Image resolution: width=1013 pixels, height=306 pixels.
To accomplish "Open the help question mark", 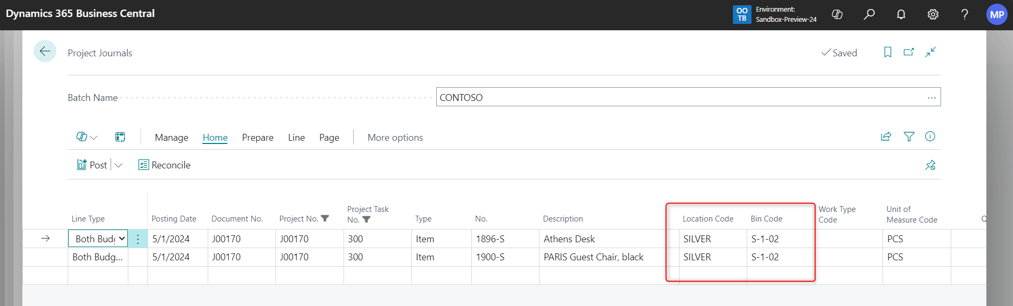I will [x=965, y=14].
